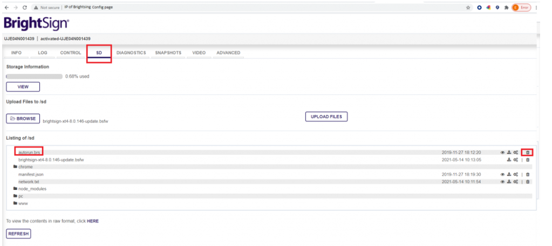Delete network.txt with its trash icon

[527, 182]
